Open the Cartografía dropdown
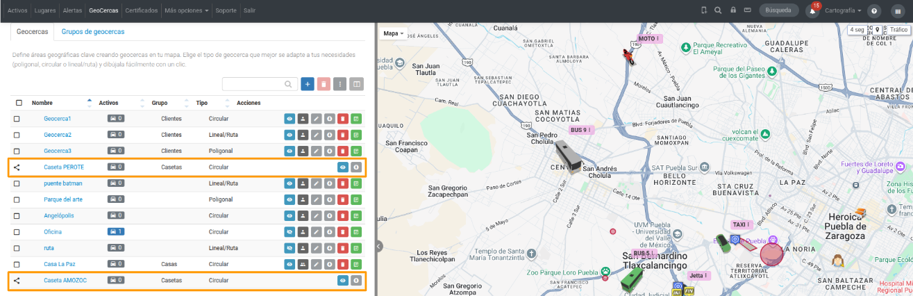913x296 pixels. pyautogui.click(x=843, y=11)
